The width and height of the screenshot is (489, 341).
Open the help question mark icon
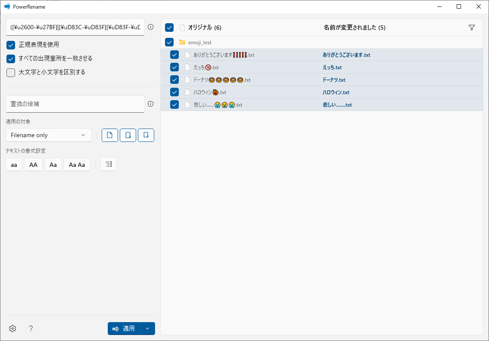tap(31, 329)
